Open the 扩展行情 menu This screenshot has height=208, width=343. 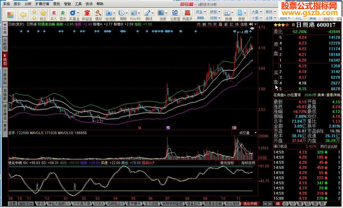tap(42, 4)
